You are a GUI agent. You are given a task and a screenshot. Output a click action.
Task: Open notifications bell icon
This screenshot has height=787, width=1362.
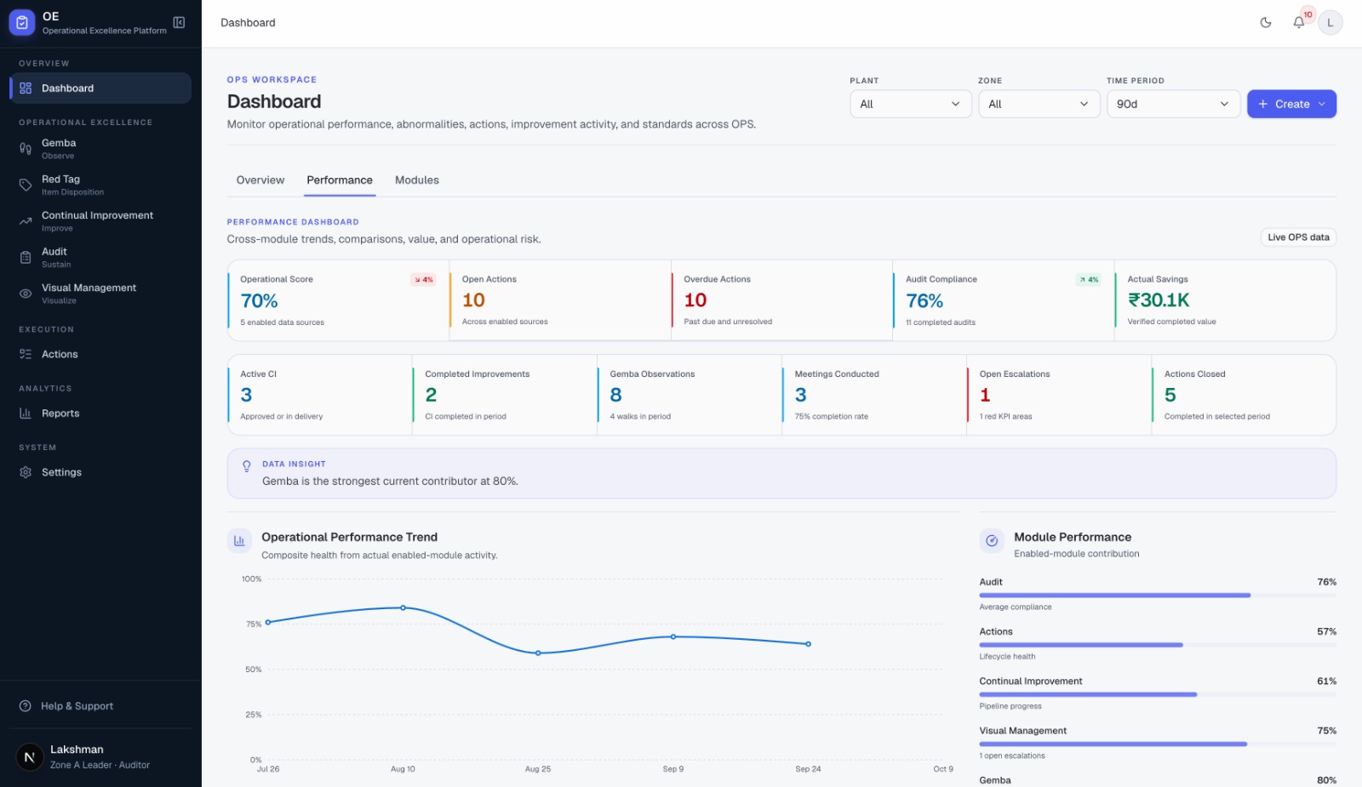[1298, 23]
